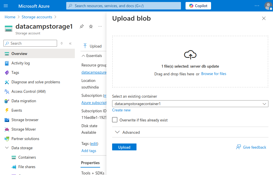Click the Access Control people icon
Viewport: 273px width, 175px height.
(x=7, y=91)
